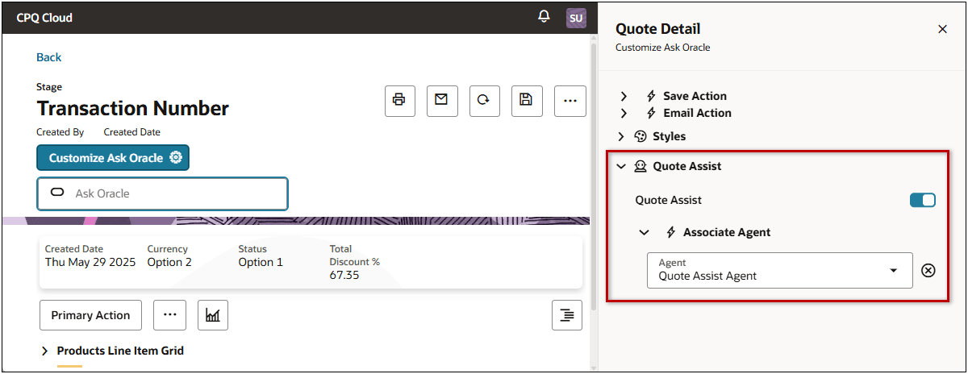
Task: Click the chart icon button
Action: tap(213, 315)
